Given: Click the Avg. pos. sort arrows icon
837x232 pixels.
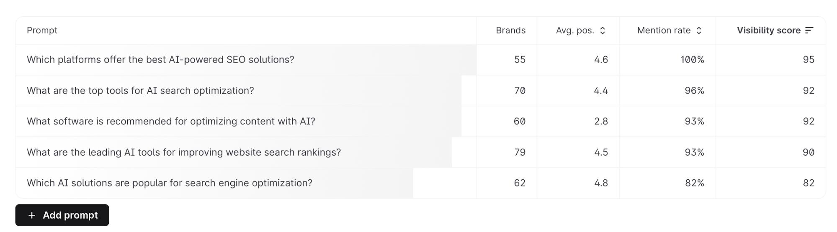Looking at the screenshot, I should pos(603,30).
